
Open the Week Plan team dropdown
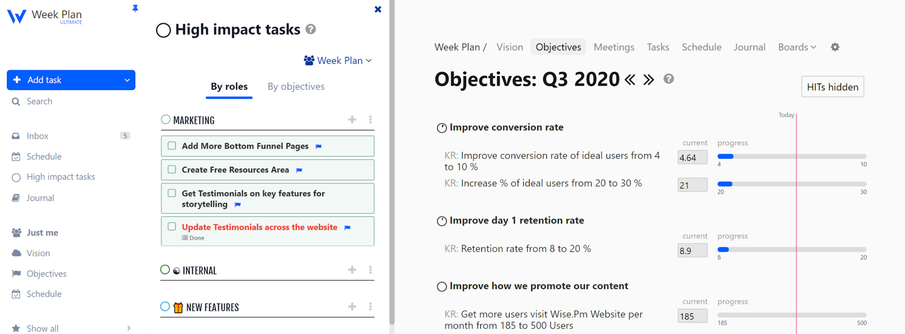click(x=338, y=60)
